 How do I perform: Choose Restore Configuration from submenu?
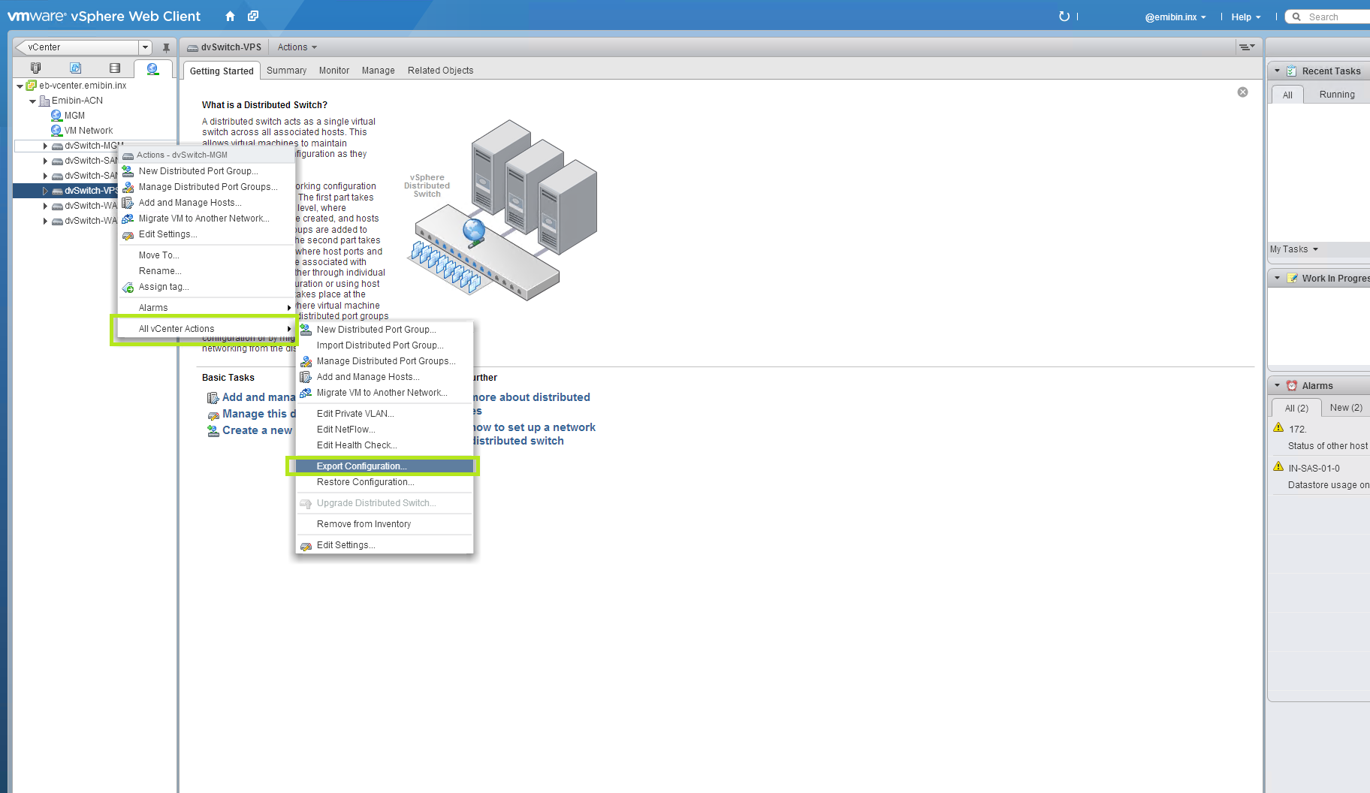point(385,482)
